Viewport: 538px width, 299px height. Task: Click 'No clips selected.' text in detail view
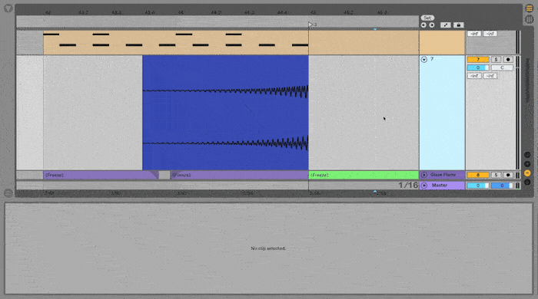pyautogui.click(x=268, y=248)
